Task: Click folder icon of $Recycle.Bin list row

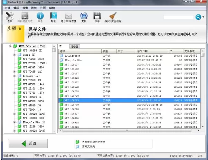Action: 62,60
